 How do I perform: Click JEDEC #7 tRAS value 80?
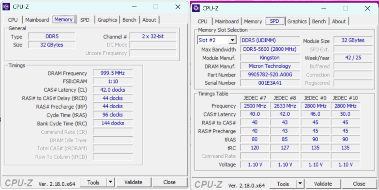(255, 139)
